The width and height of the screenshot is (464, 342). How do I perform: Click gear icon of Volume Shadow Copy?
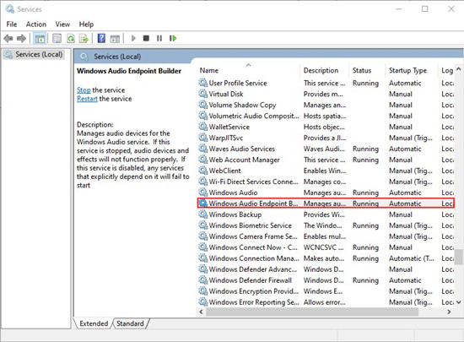[203, 105]
